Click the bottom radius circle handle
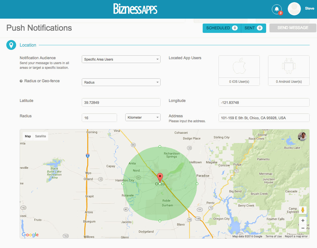 [160, 221]
